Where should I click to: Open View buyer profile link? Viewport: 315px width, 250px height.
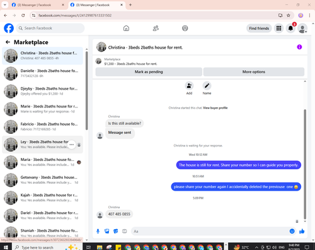[x=215, y=108]
